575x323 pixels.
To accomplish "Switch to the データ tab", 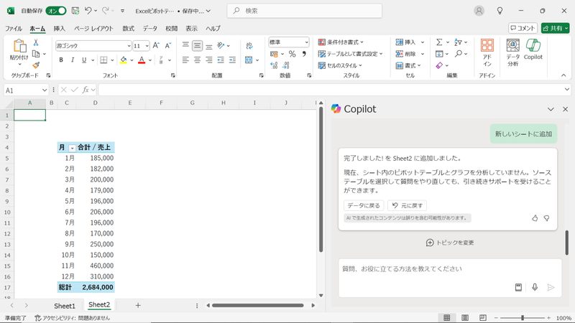I will pyautogui.click(x=150, y=29).
